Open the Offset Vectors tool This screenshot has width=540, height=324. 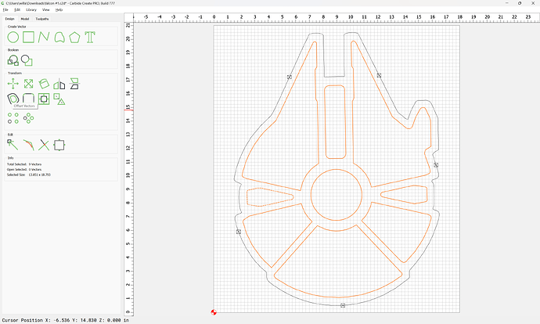click(13, 99)
